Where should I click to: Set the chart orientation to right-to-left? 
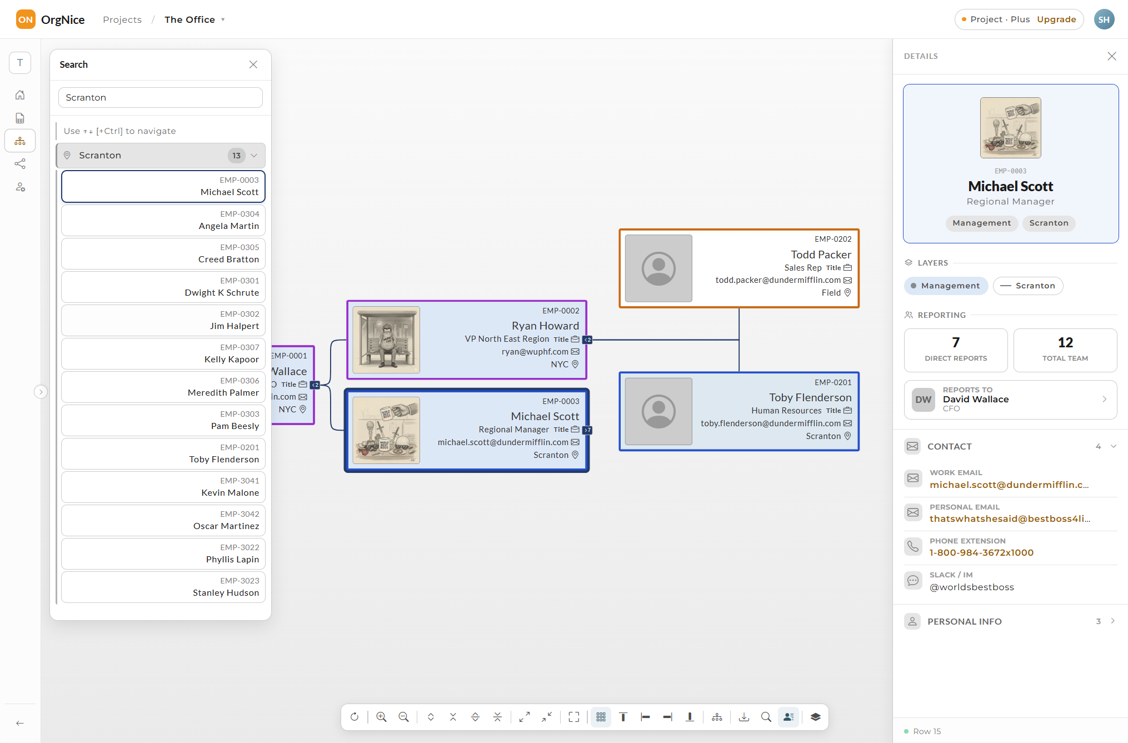(668, 717)
